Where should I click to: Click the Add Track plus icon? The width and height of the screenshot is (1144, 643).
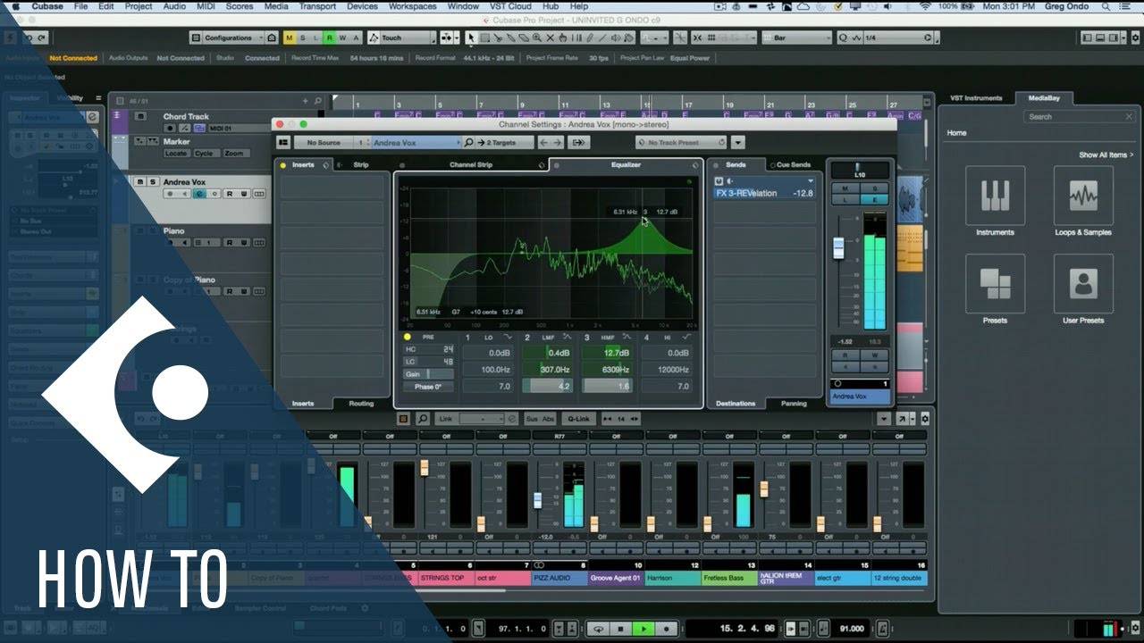pyautogui.click(x=305, y=101)
